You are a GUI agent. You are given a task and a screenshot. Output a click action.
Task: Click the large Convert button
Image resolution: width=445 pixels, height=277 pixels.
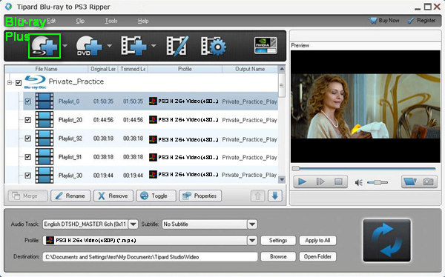(387, 241)
